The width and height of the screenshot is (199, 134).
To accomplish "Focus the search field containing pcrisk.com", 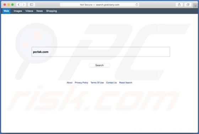I will pyautogui.click(x=101, y=52).
